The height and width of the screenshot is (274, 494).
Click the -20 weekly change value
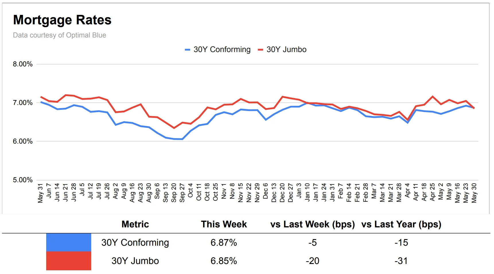(x=312, y=261)
